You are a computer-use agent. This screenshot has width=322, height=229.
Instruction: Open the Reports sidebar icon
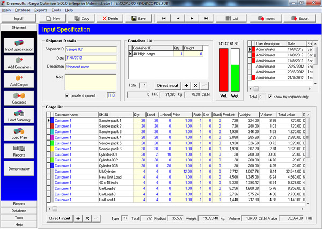point(19,151)
